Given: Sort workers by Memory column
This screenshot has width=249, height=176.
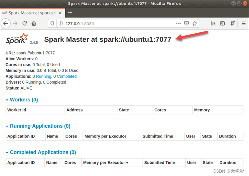Looking at the screenshot, I should tap(202, 110).
